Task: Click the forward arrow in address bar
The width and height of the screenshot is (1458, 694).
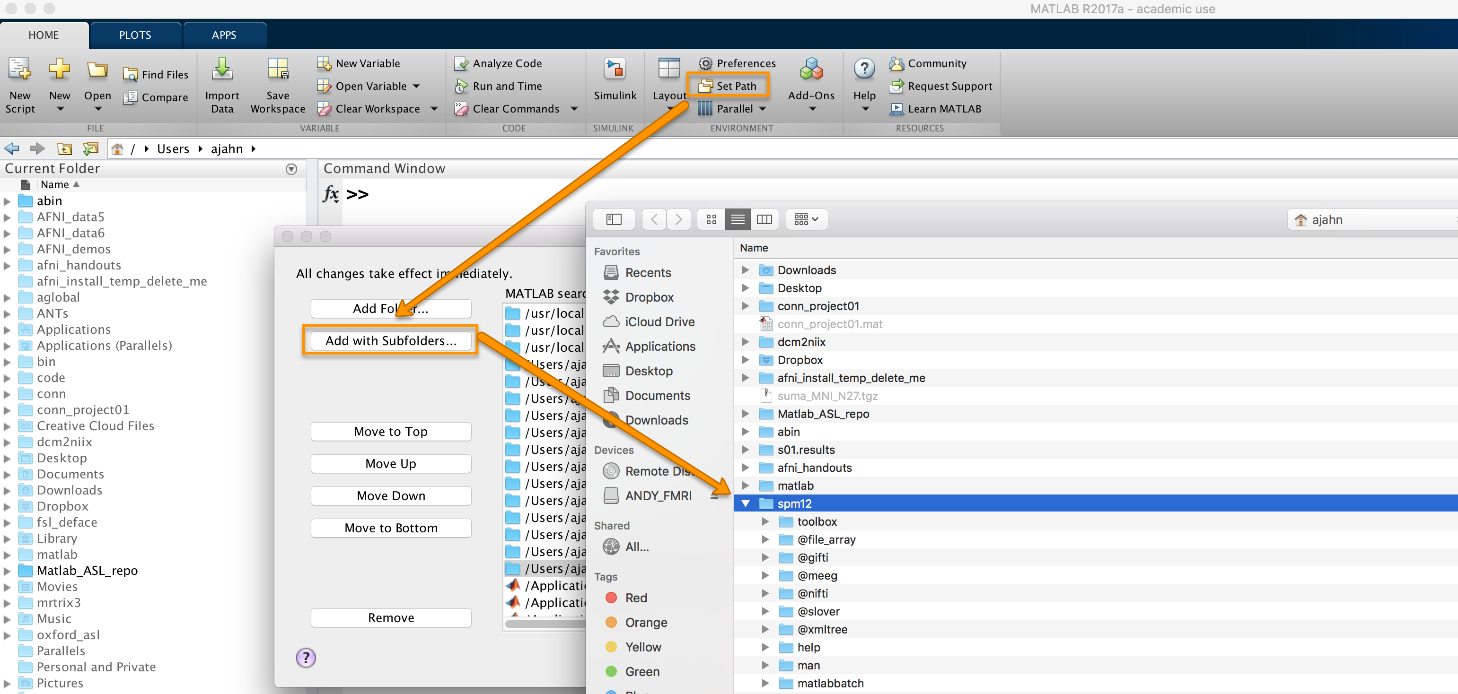Action: pyautogui.click(x=37, y=149)
